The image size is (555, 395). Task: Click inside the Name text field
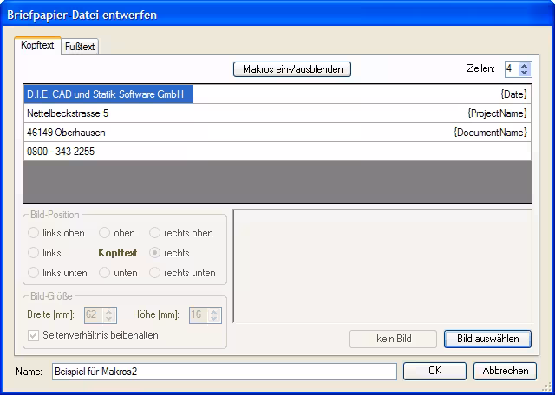pyautogui.click(x=224, y=371)
